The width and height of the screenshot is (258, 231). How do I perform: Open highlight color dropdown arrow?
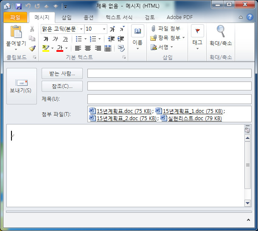(52, 48)
